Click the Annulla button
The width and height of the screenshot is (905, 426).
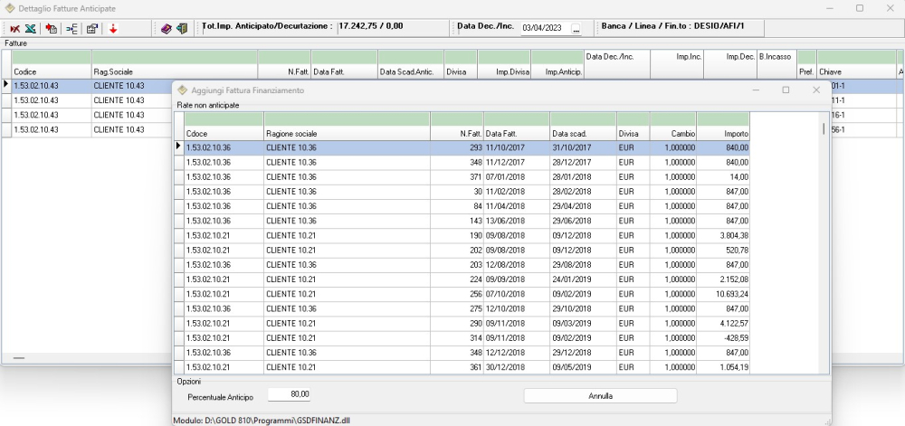tap(600, 396)
